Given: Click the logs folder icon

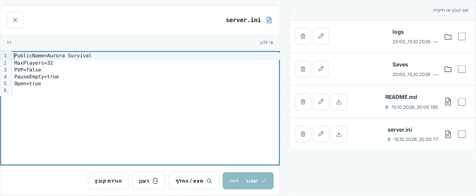Looking at the screenshot, I should 448,37.
